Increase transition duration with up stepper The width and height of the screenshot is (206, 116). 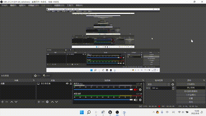pyautogui.click(x=173, y=87)
